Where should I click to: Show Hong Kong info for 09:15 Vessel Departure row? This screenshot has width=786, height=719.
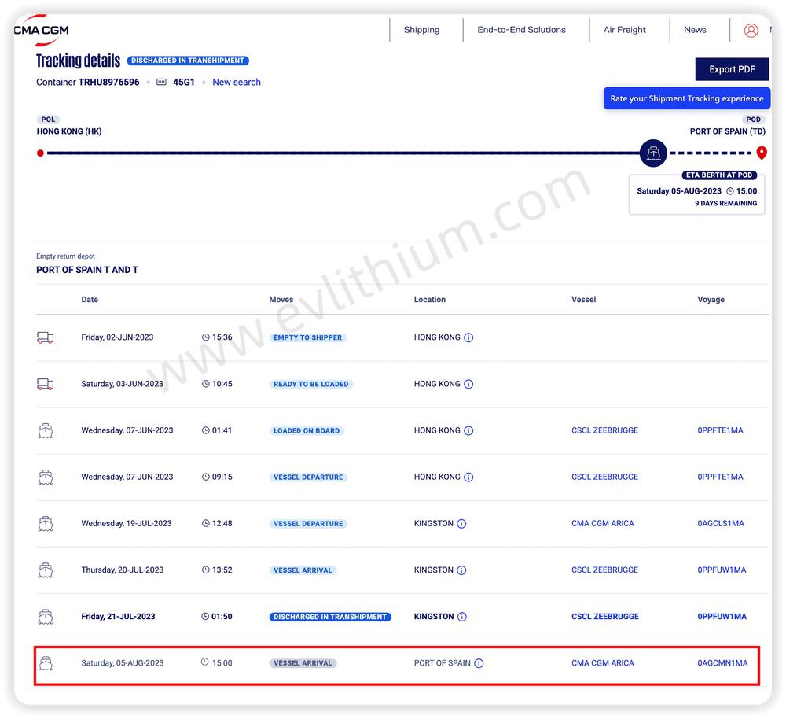click(x=468, y=477)
